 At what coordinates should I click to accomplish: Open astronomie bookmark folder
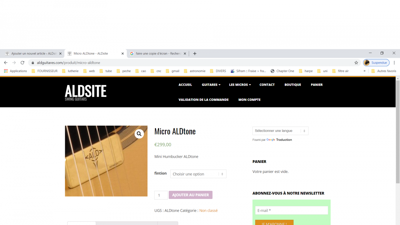195,71
